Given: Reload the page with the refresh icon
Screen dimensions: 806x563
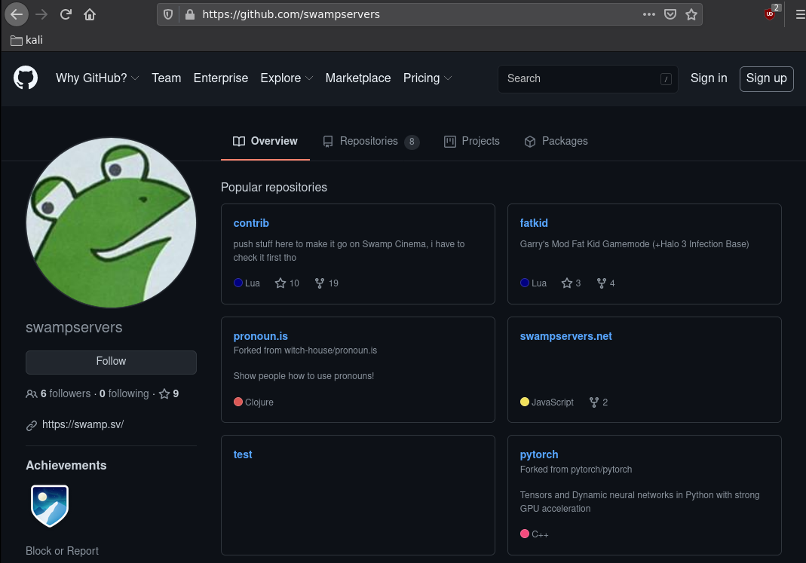Looking at the screenshot, I should [x=66, y=14].
